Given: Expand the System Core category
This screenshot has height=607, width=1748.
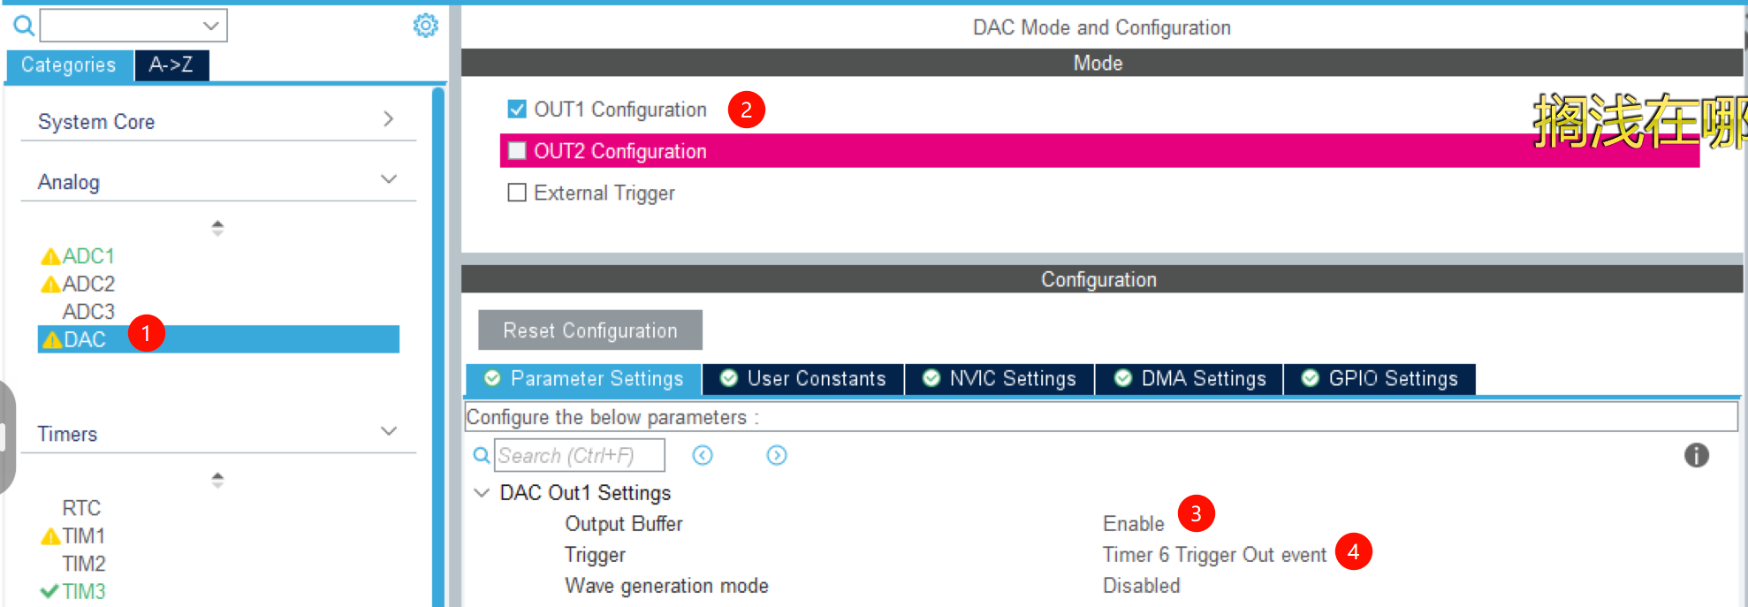Looking at the screenshot, I should pos(388,119).
